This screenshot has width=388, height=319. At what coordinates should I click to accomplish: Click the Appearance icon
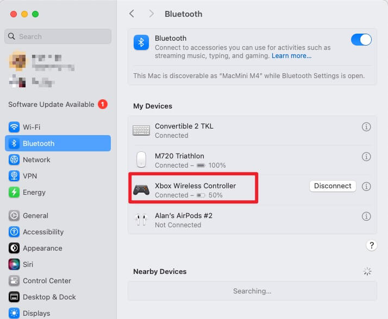14,248
